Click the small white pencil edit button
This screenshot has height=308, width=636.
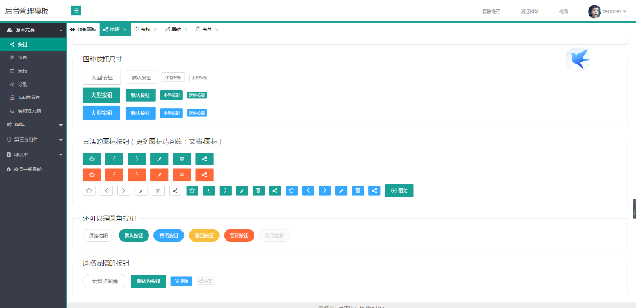tap(141, 190)
